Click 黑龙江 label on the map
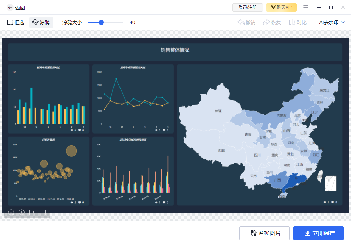Image resolution: width=351 pixels, height=246 pixels. click(324, 90)
